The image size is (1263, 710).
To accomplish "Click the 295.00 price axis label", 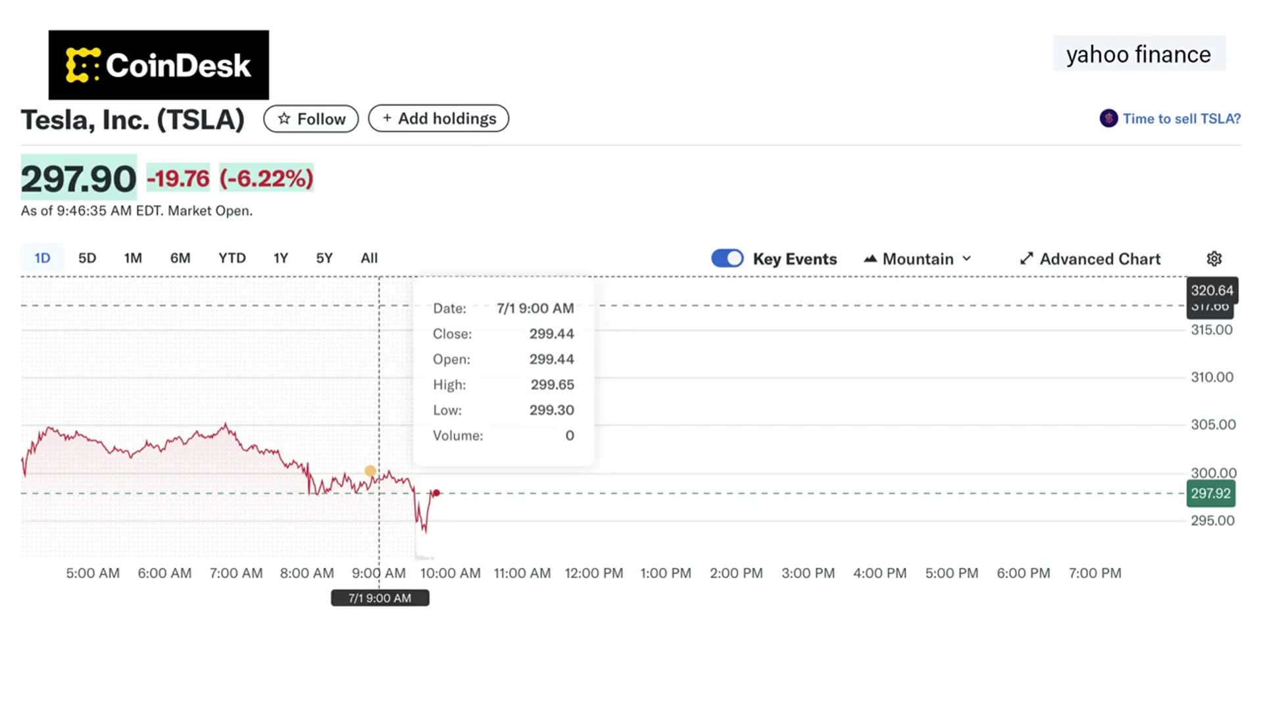I will [x=1212, y=520].
